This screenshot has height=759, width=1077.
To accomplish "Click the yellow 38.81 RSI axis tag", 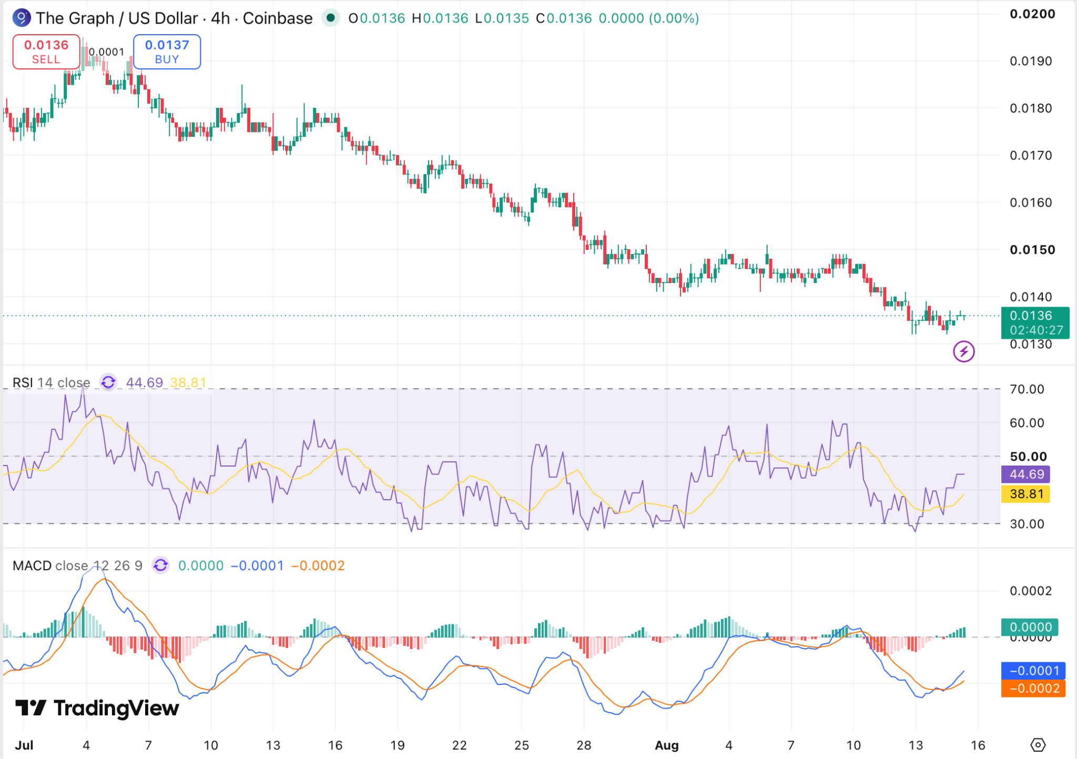I will [1026, 494].
